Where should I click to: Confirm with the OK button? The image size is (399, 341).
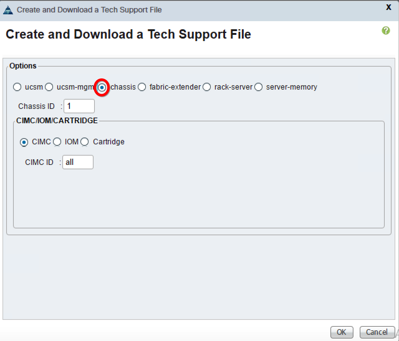tap(342, 332)
